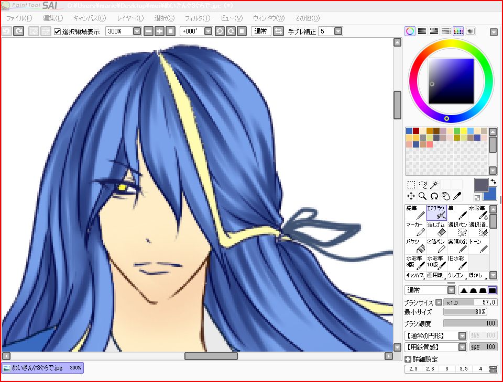Select the sharpest peaked brush edge shape
The image size is (503, 382).
[x=464, y=290]
